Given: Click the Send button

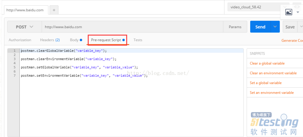Looking at the screenshot, I should [261, 27].
